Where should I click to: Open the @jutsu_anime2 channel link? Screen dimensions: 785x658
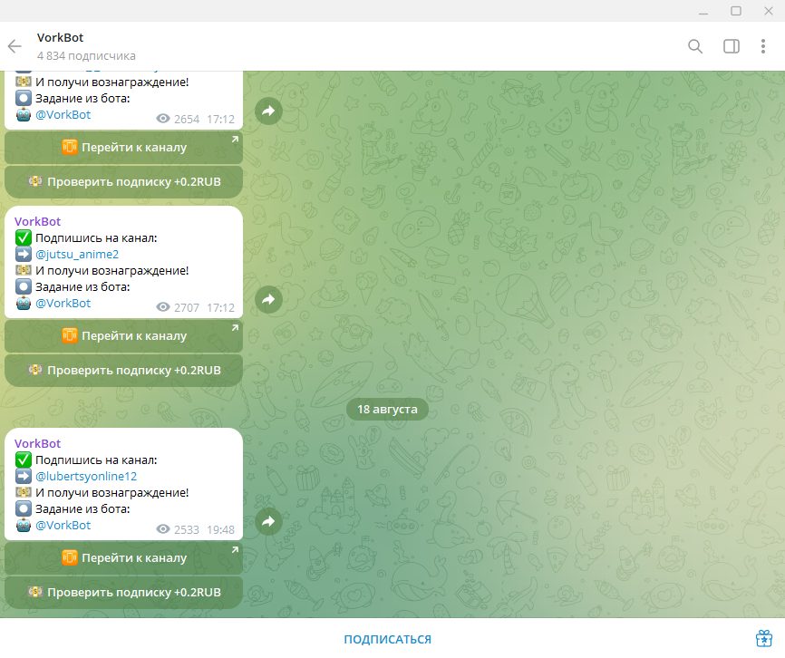(77, 254)
